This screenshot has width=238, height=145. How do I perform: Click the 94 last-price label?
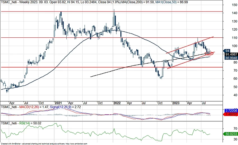[x=227, y=51]
